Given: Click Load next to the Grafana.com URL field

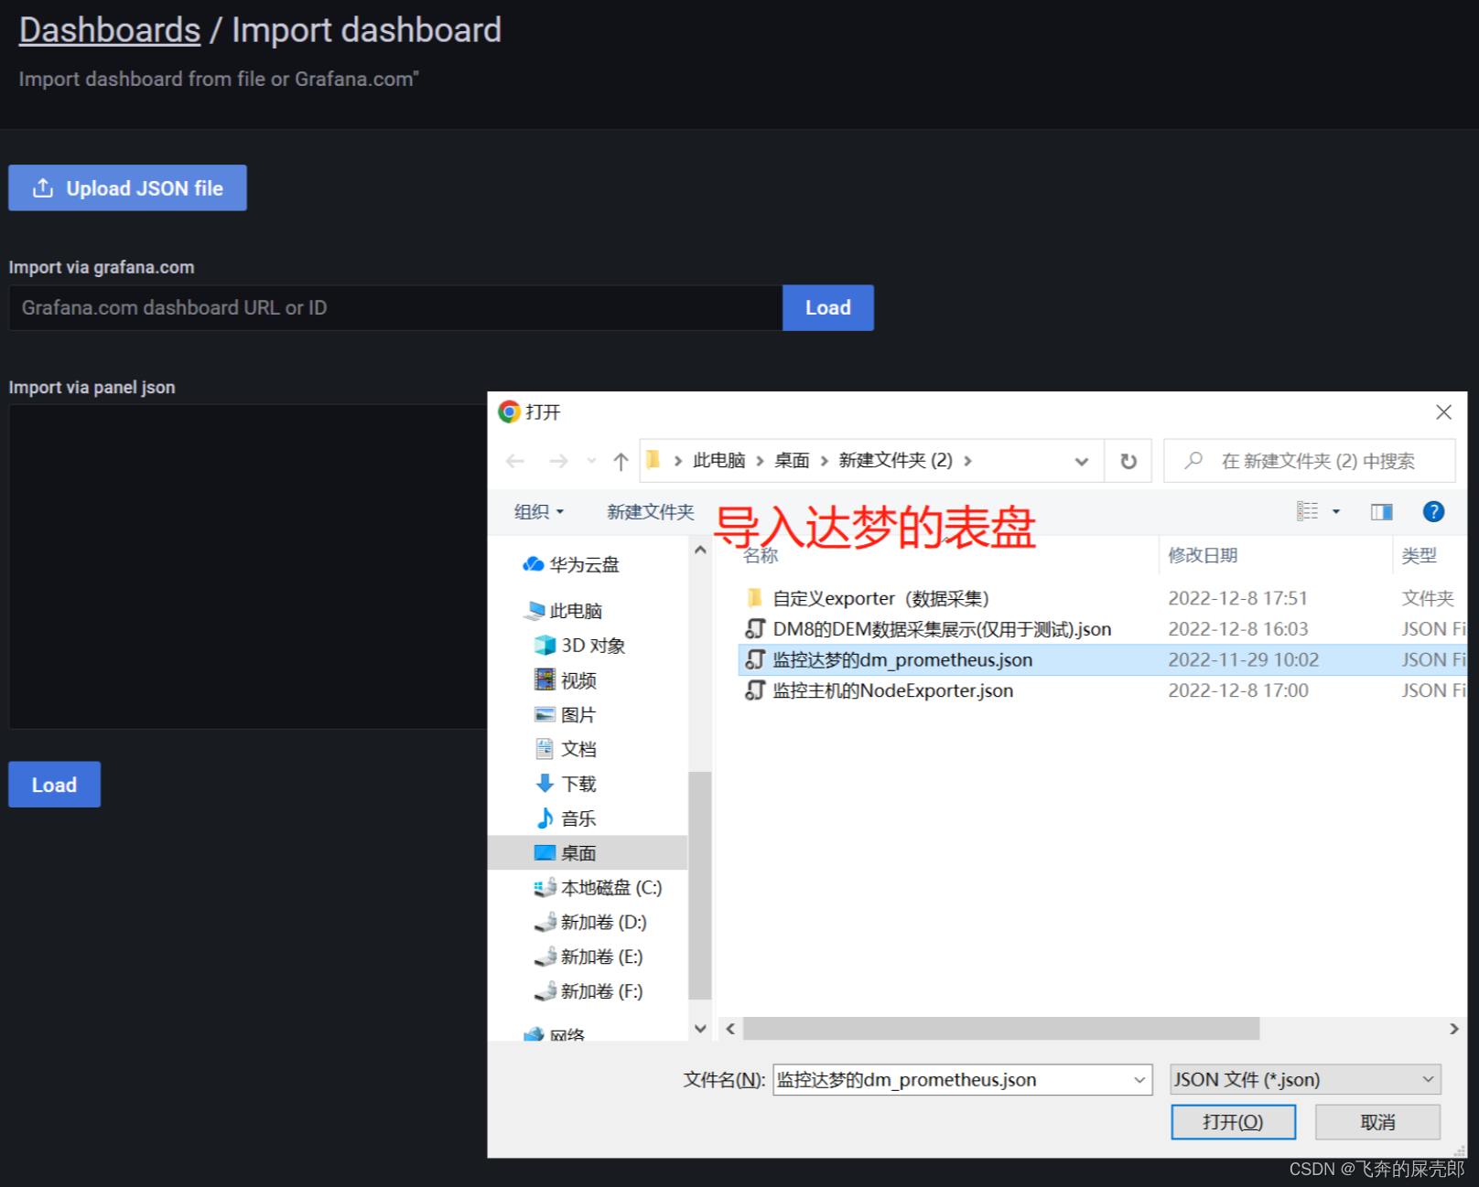Looking at the screenshot, I should tap(827, 307).
